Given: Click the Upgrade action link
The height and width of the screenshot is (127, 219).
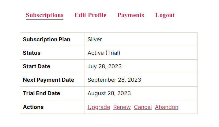Looking at the screenshot, I should 99,107.
